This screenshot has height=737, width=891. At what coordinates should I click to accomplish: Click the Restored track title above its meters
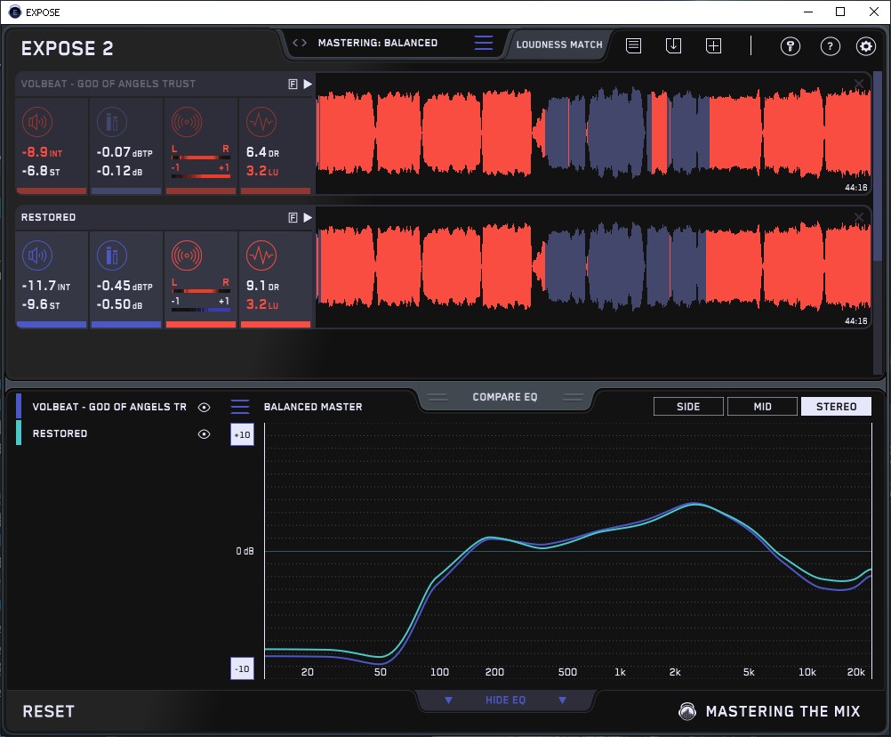[48, 217]
